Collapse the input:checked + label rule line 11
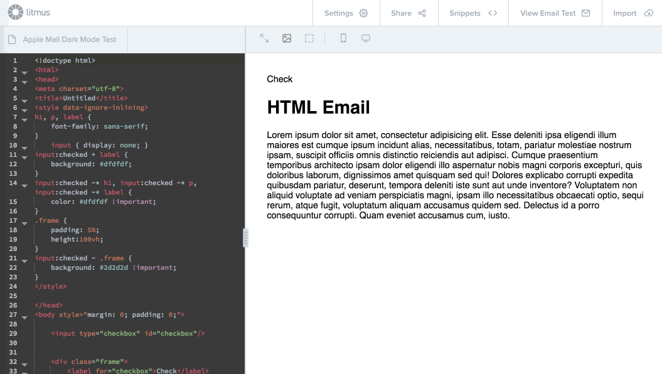This screenshot has height=374, width=662. coord(24,158)
